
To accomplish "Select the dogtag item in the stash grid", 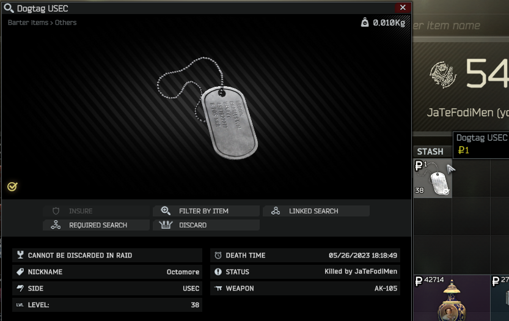I will point(433,178).
